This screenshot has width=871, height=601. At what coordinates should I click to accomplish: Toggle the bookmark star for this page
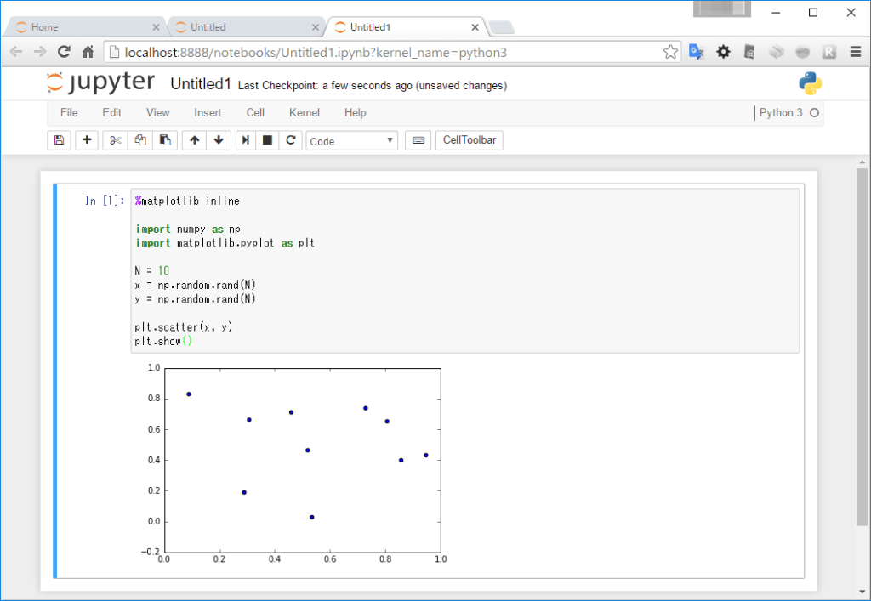coord(671,51)
